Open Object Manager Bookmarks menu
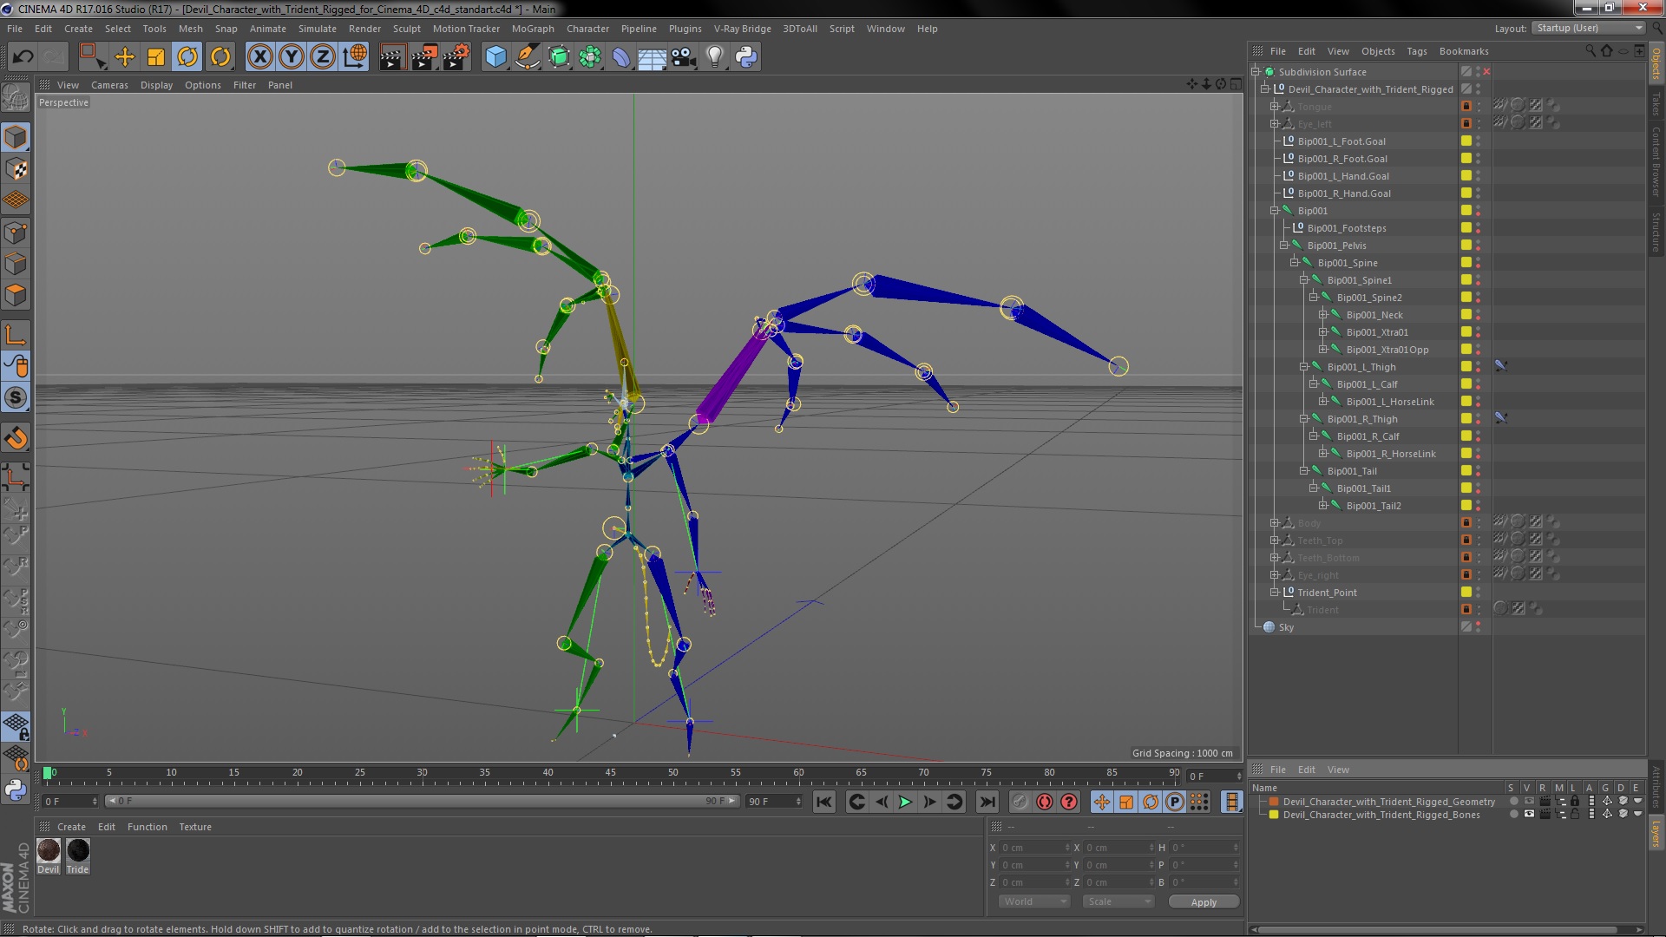The height and width of the screenshot is (937, 1666). click(x=1464, y=51)
